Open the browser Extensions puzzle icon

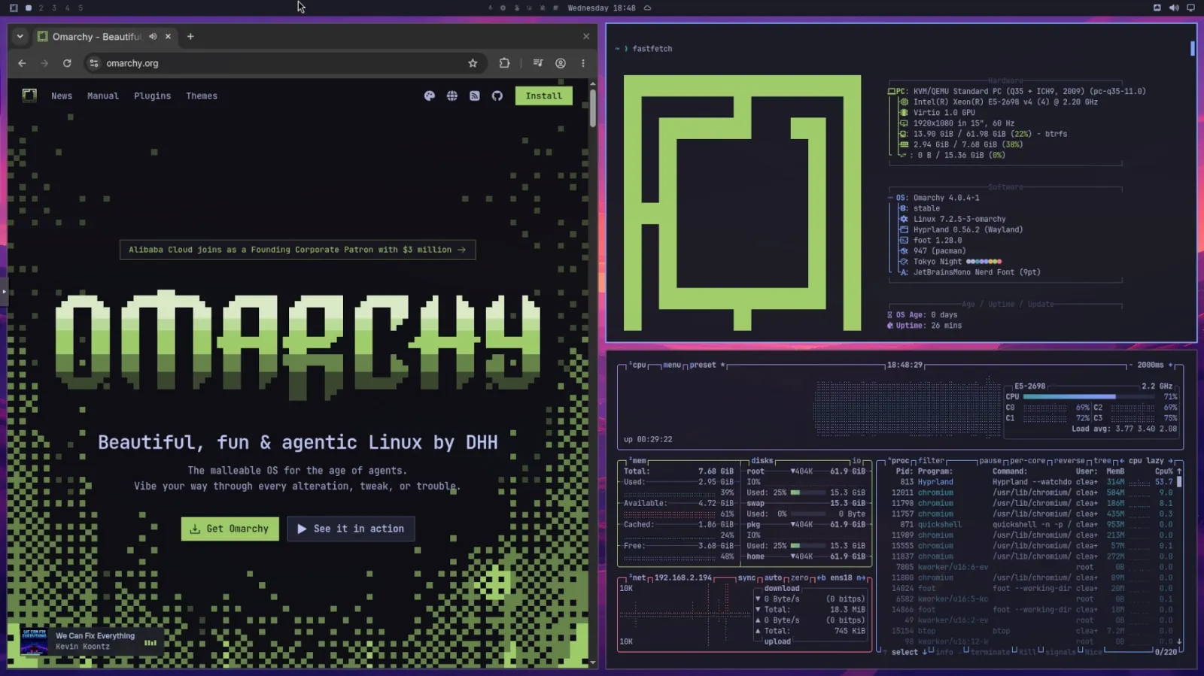(x=504, y=63)
